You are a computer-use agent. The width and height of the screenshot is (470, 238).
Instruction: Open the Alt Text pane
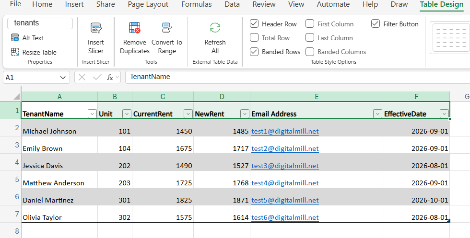point(27,38)
